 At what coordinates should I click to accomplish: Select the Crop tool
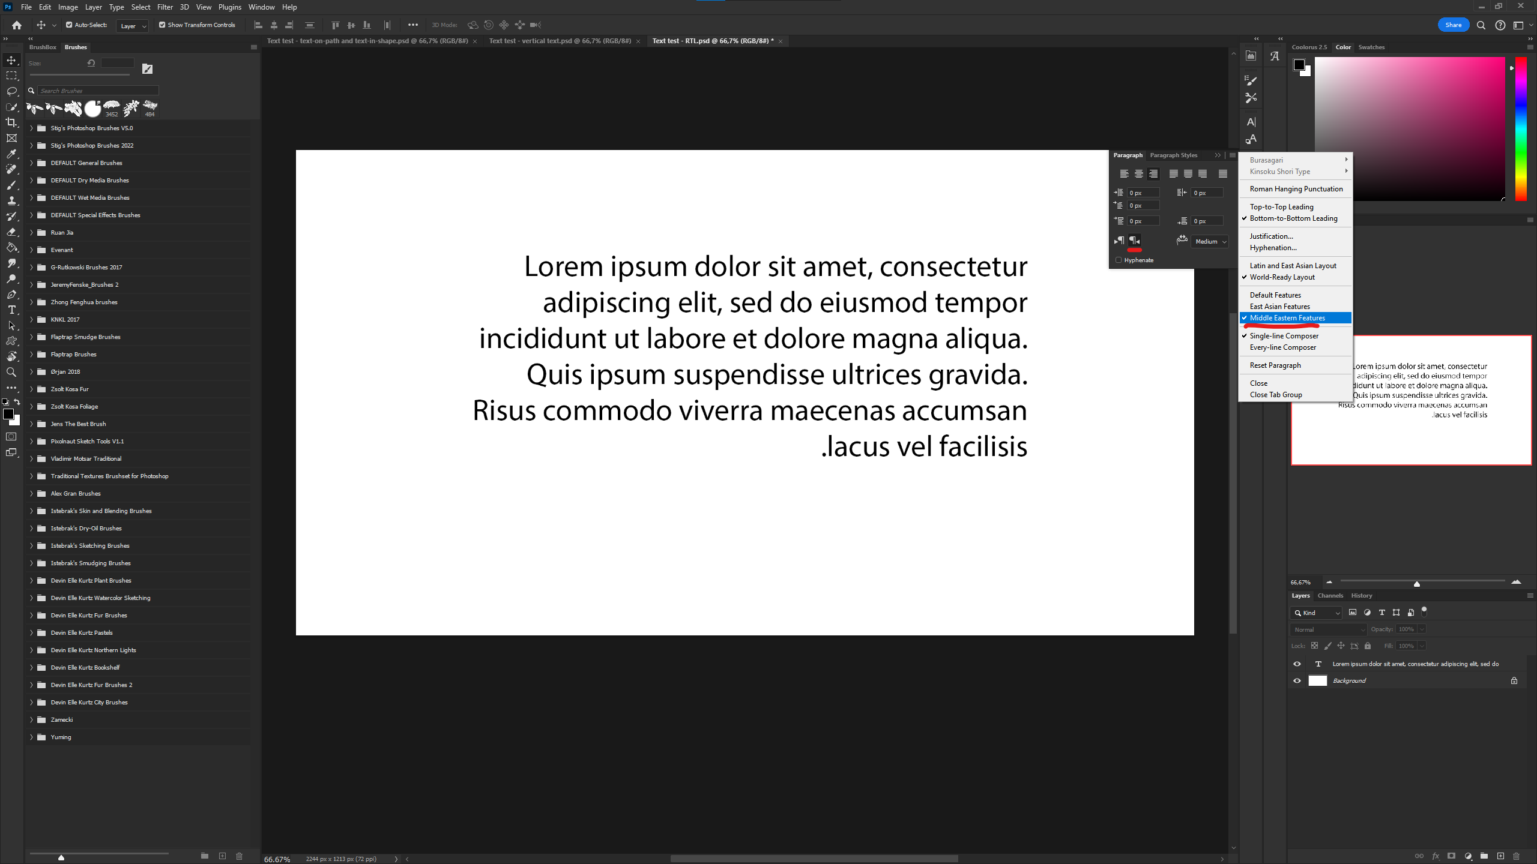pos(11,122)
